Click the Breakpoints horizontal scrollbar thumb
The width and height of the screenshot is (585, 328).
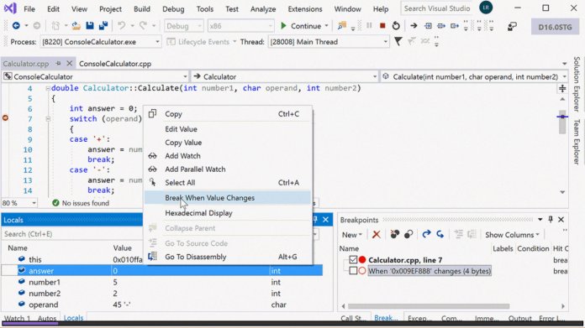click(x=429, y=306)
